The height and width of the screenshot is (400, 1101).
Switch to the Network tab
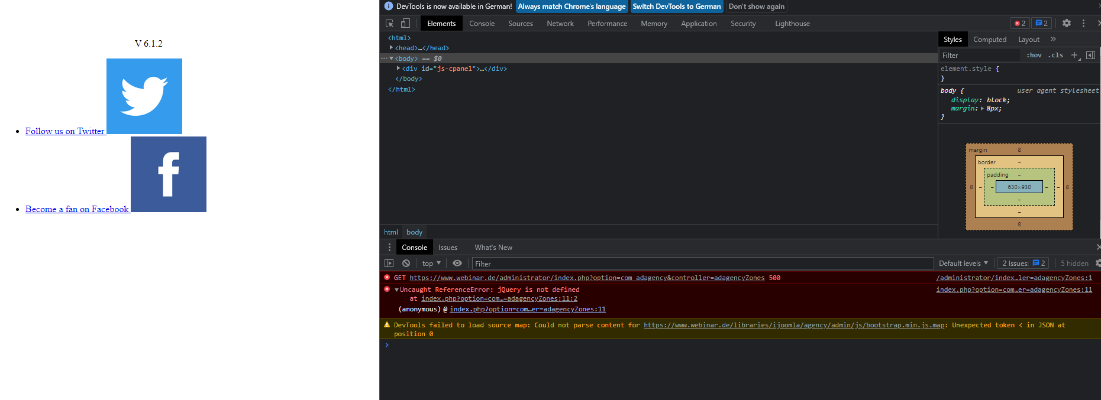(560, 24)
